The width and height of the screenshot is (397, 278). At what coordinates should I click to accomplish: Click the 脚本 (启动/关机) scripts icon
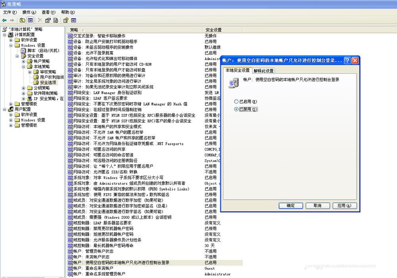pos(23,51)
